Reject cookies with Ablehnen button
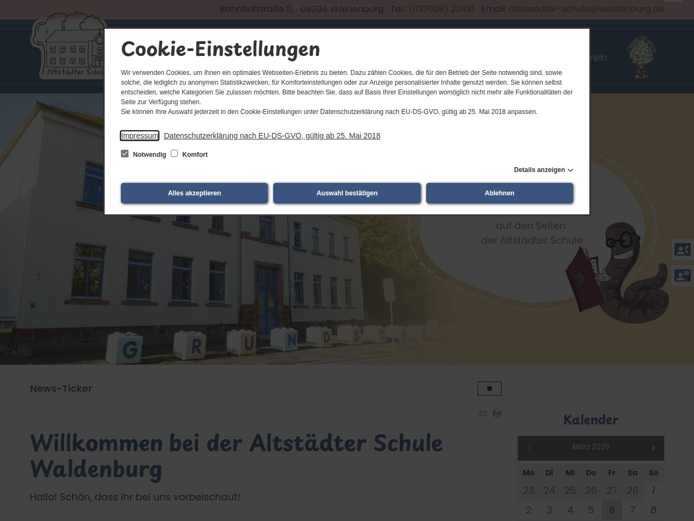694x521 pixels. pos(499,193)
